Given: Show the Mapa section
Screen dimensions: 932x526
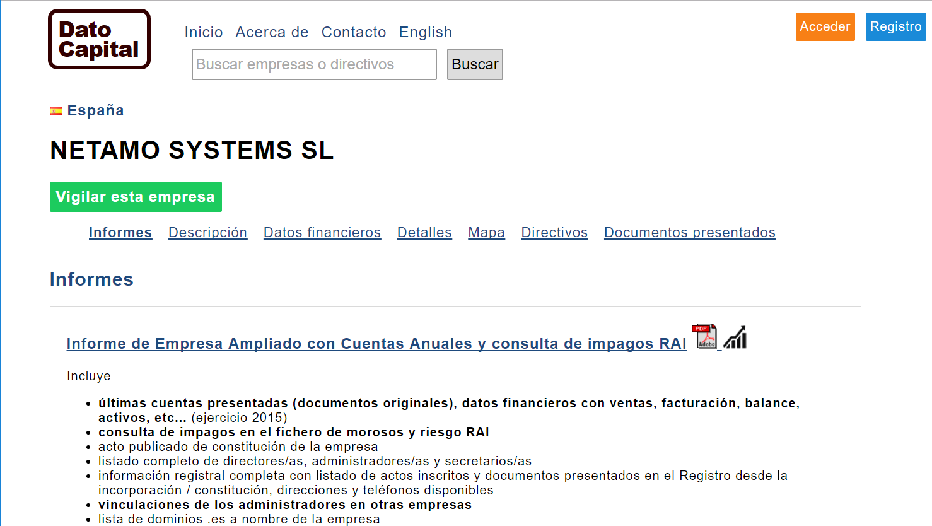Looking at the screenshot, I should [x=486, y=233].
